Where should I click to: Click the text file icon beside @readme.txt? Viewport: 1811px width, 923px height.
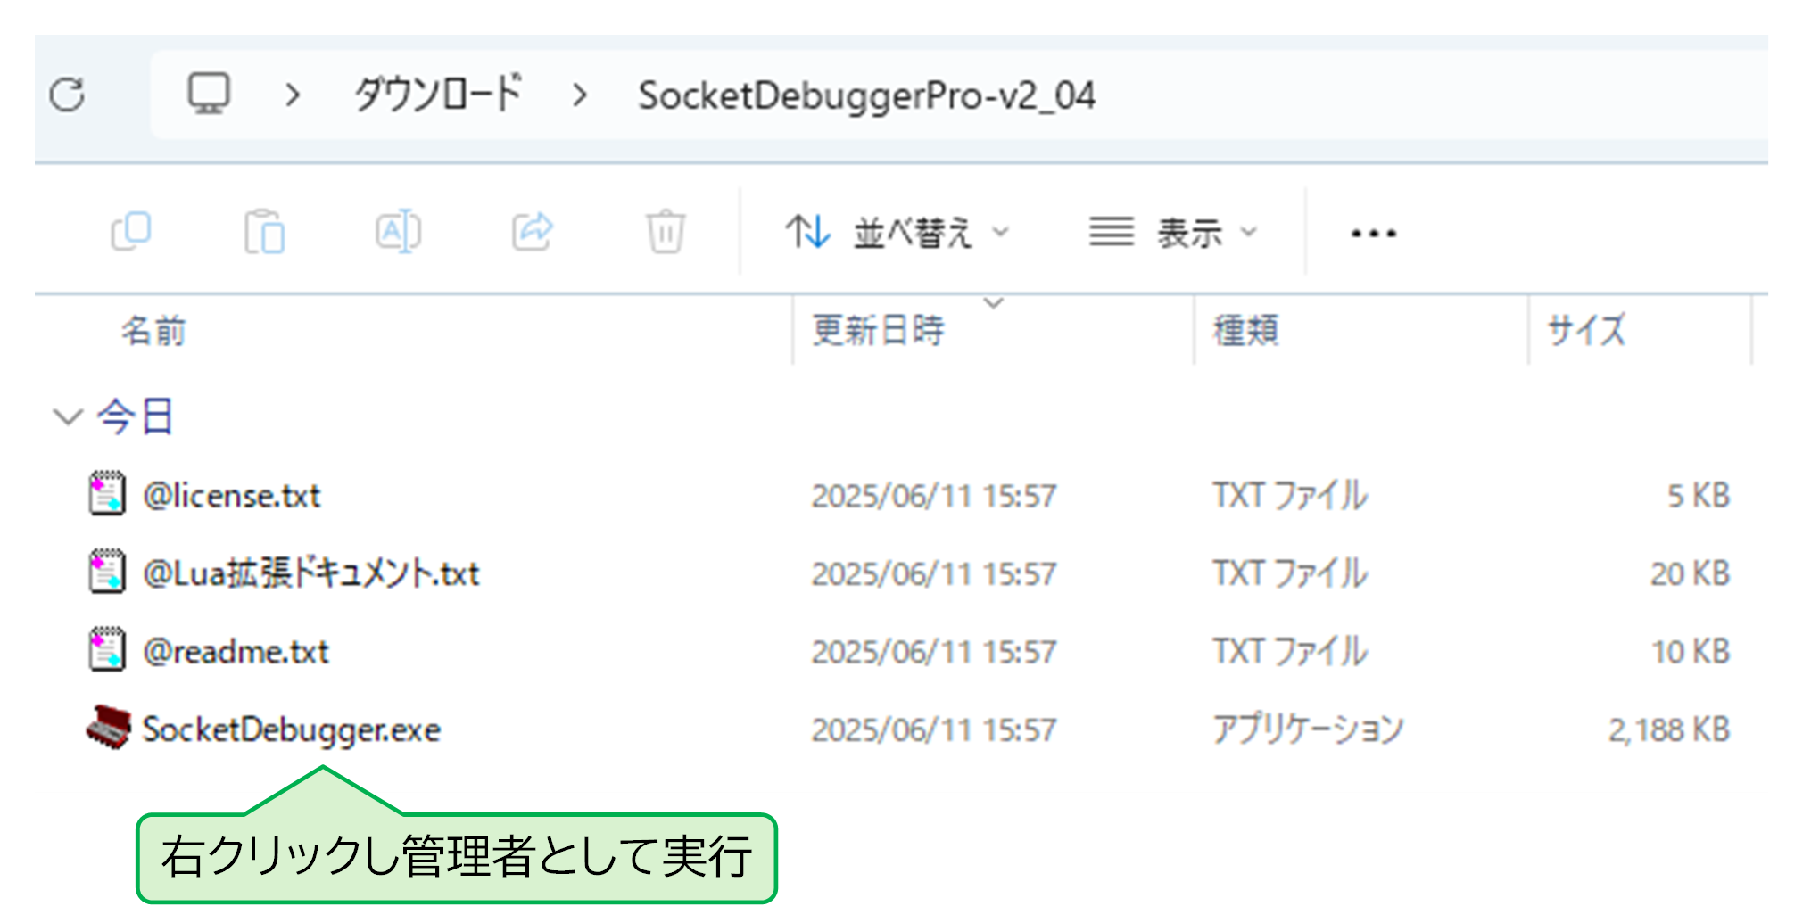pos(107,651)
